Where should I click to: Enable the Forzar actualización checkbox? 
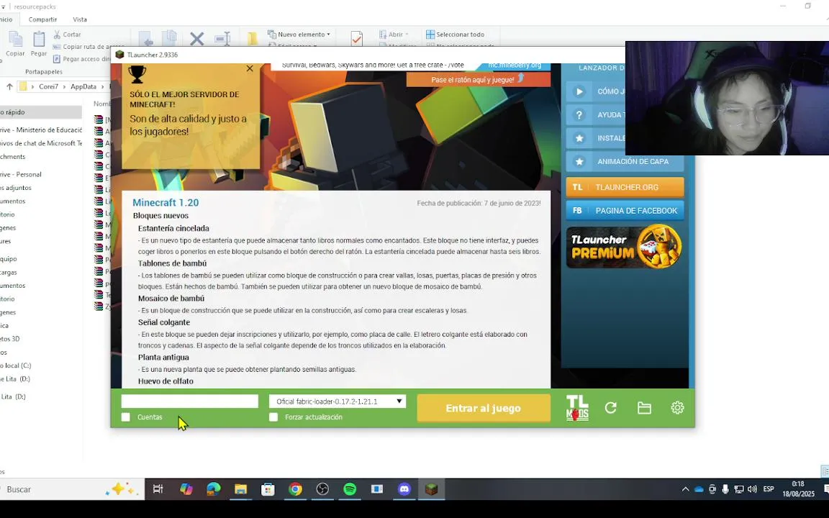pos(273,417)
